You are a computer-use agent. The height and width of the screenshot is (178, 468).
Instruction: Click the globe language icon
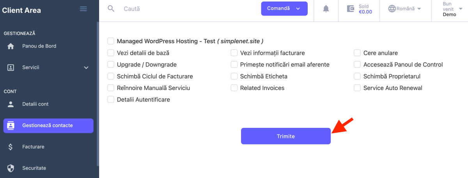pyautogui.click(x=392, y=9)
